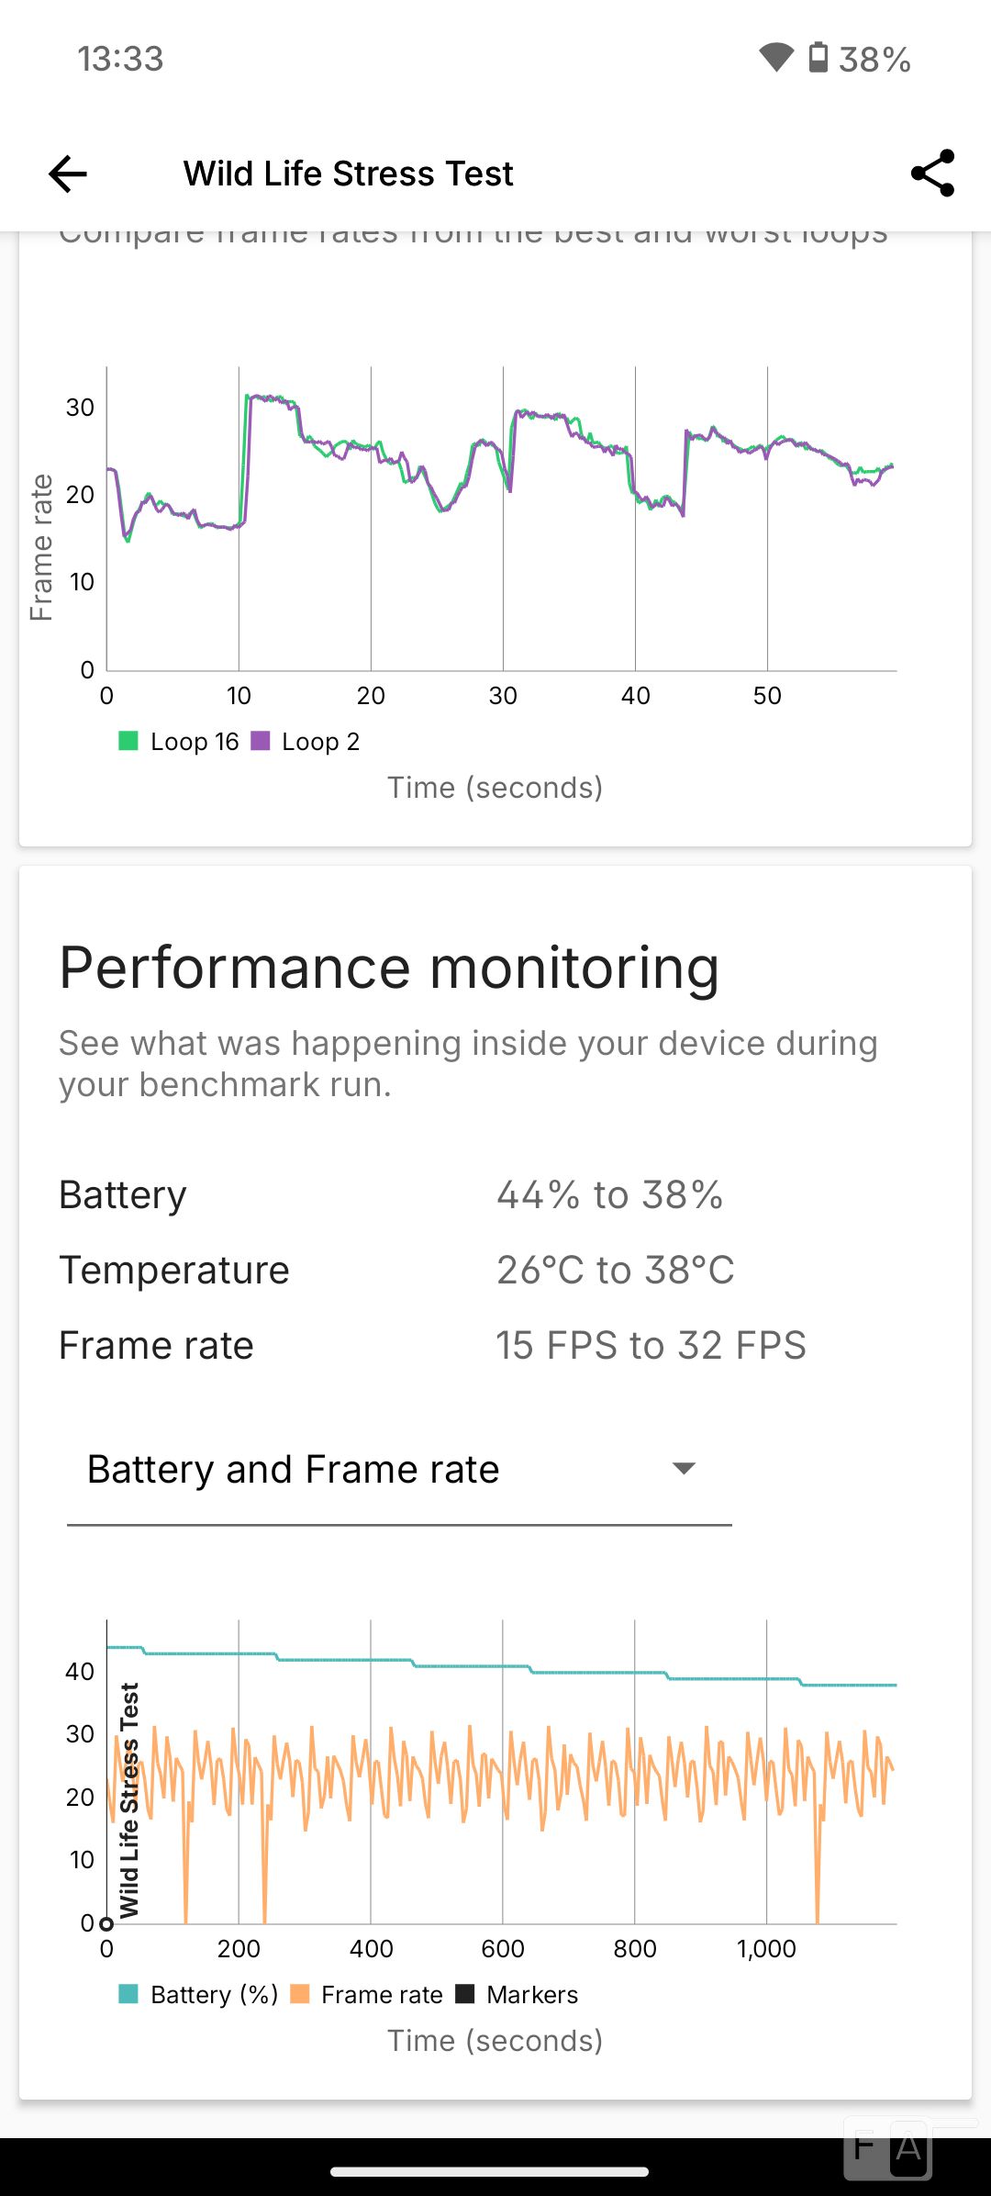Tap the bottom navigation gesture bar

click(x=489, y=2171)
